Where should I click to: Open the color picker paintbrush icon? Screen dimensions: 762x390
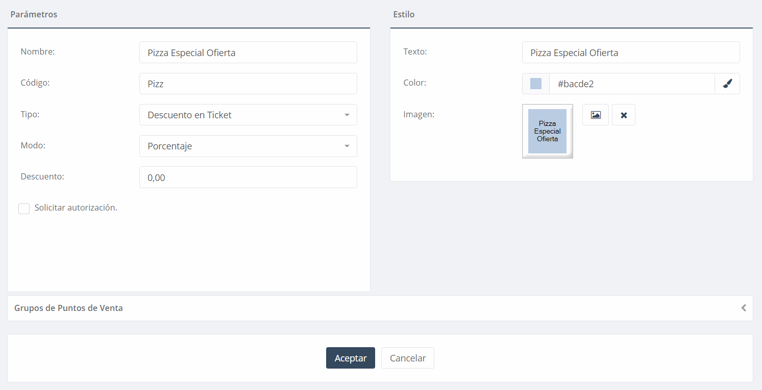pyautogui.click(x=727, y=84)
